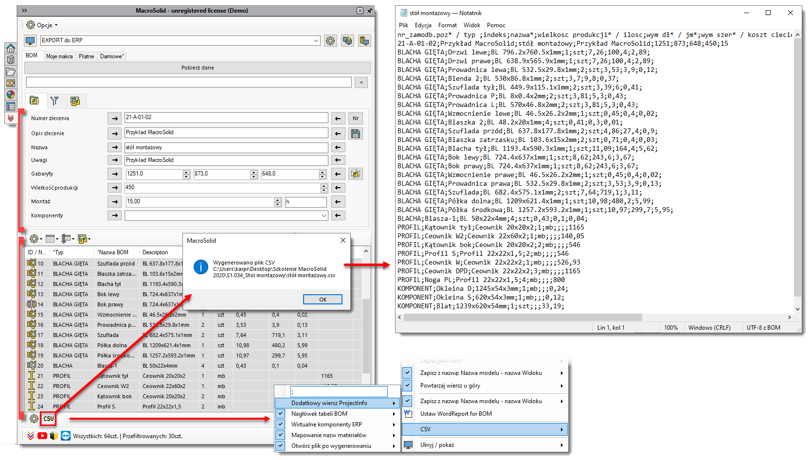Screen dimensions: 811x460
Task: Switch to the Darmowe* tab
Action: [x=112, y=56]
